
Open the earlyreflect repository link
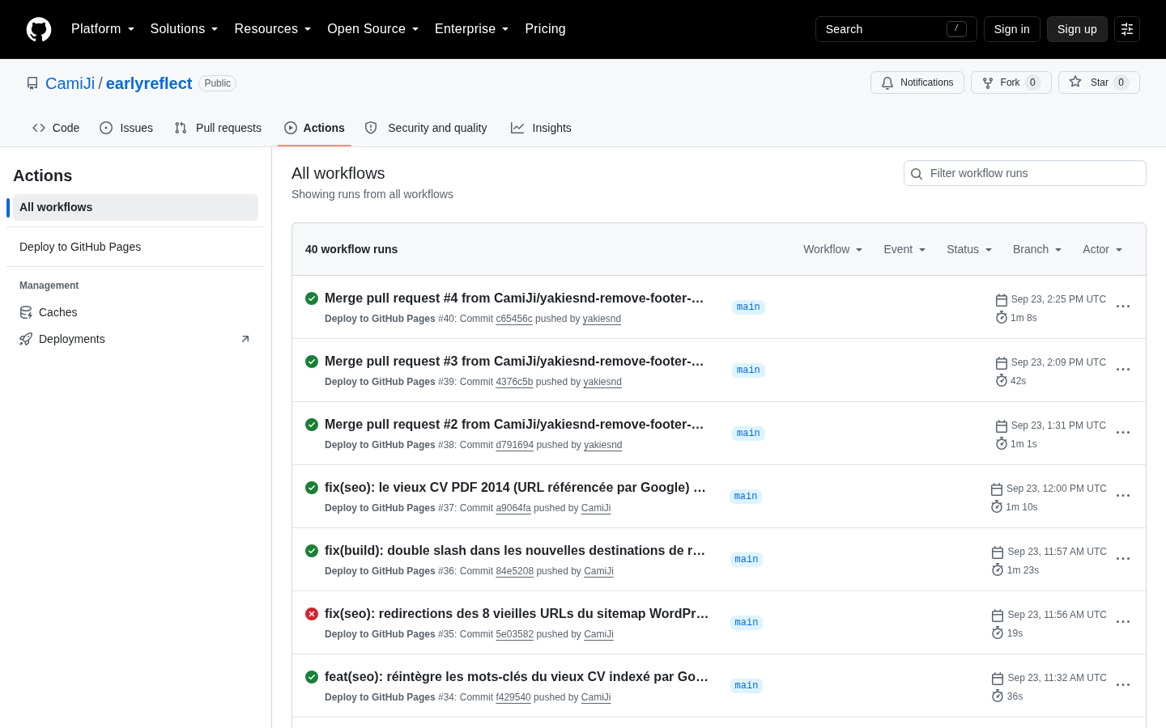point(149,83)
